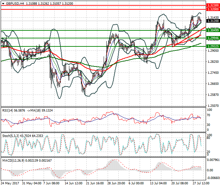Select the 6 Jul 00:00 time label

click(136, 183)
